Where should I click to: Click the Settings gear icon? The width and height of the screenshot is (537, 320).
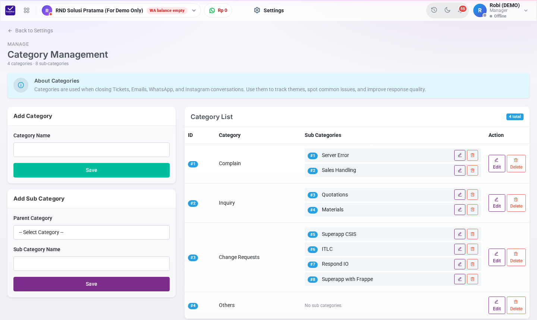pyautogui.click(x=257, y=10)
